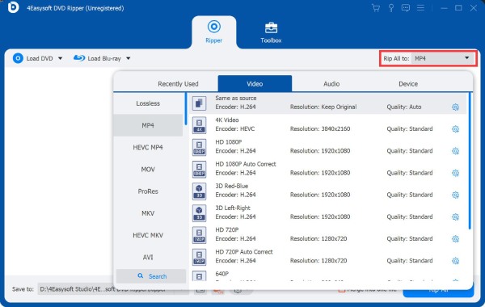Switch to the Device tab
The image size is (485, 307).
pyautogui.click(x=408, y=84)
